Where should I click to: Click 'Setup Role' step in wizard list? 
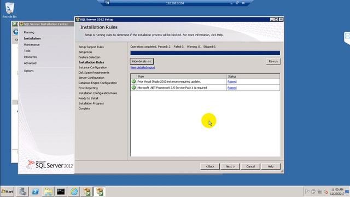pos(85,52)
